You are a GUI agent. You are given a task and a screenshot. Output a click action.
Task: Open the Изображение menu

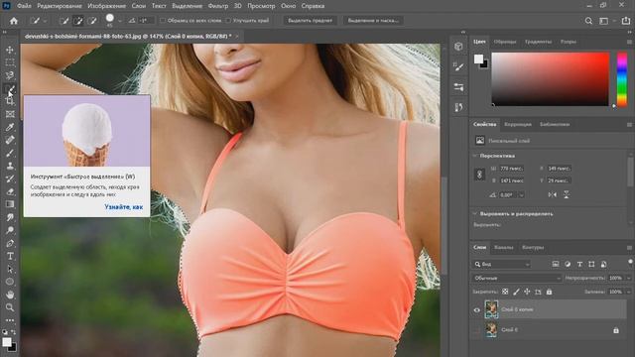pyautogui.click(x=107, y=6)
